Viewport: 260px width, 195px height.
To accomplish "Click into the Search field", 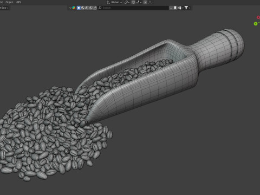I will pyautogui.click(x=133, y=8).
